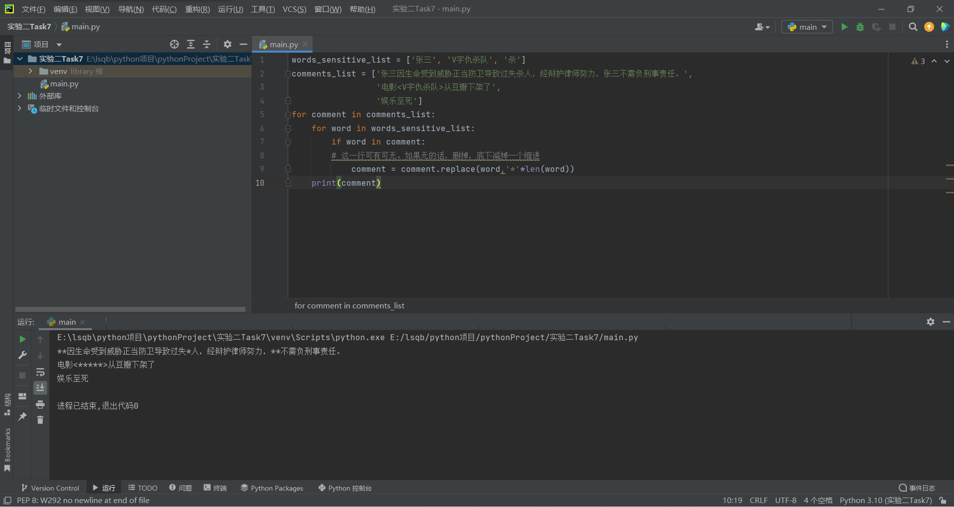Open Search Everywhere magnifier icon
Viewport: 954px width, 507px height.
click(x=913, y=27)
